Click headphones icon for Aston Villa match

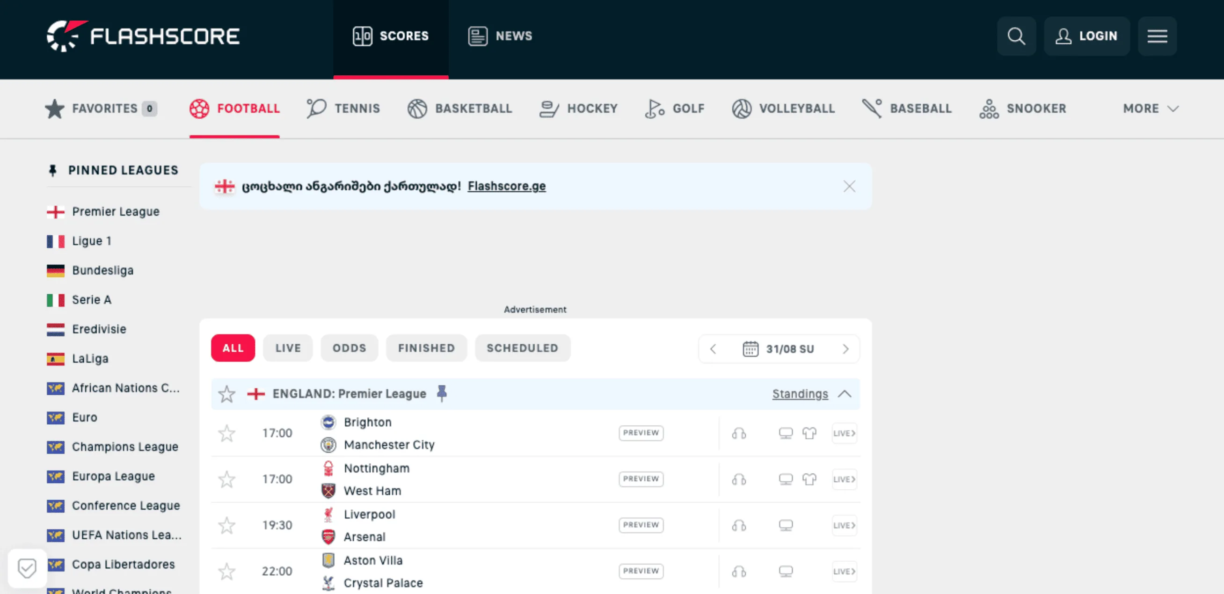[739, 571]
